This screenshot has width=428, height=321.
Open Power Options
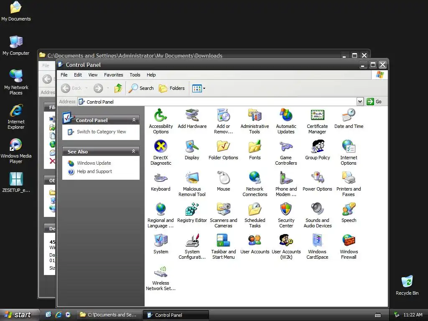tap(317, 181)
